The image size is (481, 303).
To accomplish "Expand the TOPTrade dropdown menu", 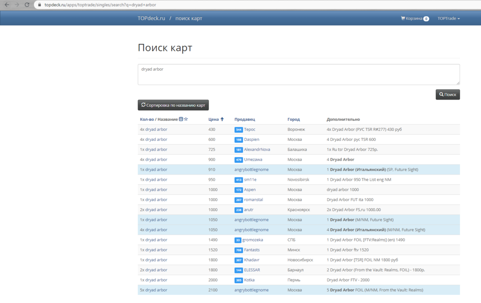I will [448, 18].
